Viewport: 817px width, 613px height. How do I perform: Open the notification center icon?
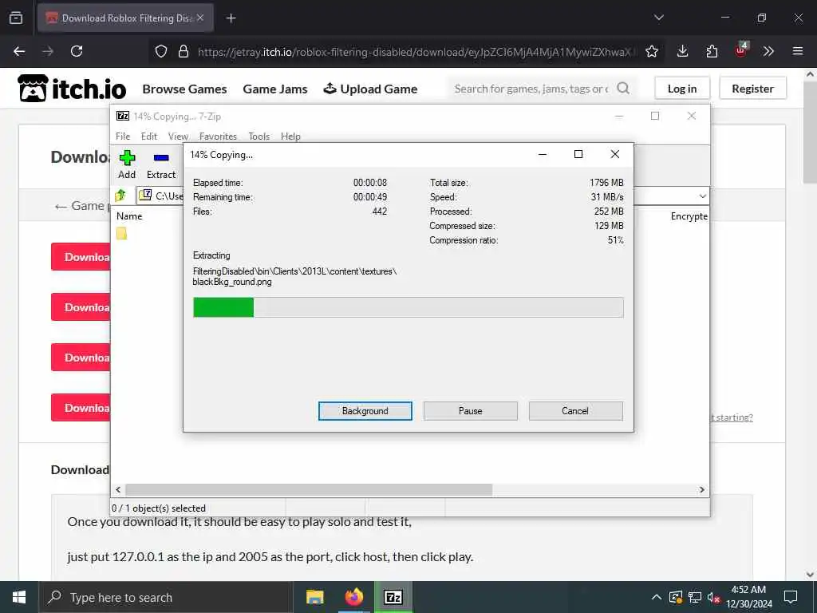[x=791, y=597]
